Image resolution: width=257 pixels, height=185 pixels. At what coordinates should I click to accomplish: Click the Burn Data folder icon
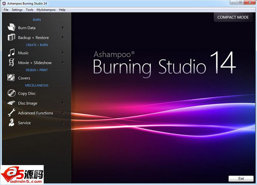pos(11,27)
